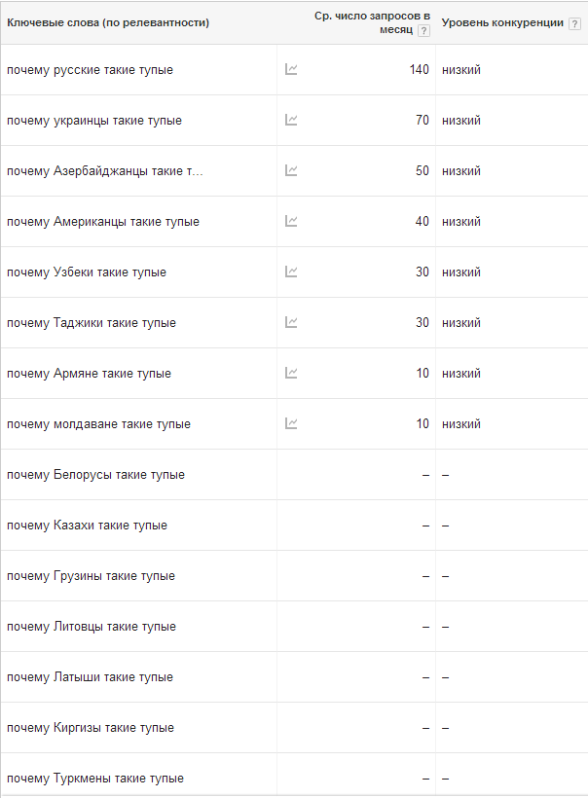588x798 pixels.
Task: Click keyword 'почему Белорусы такие тупые'
Action: coord(95,475)
